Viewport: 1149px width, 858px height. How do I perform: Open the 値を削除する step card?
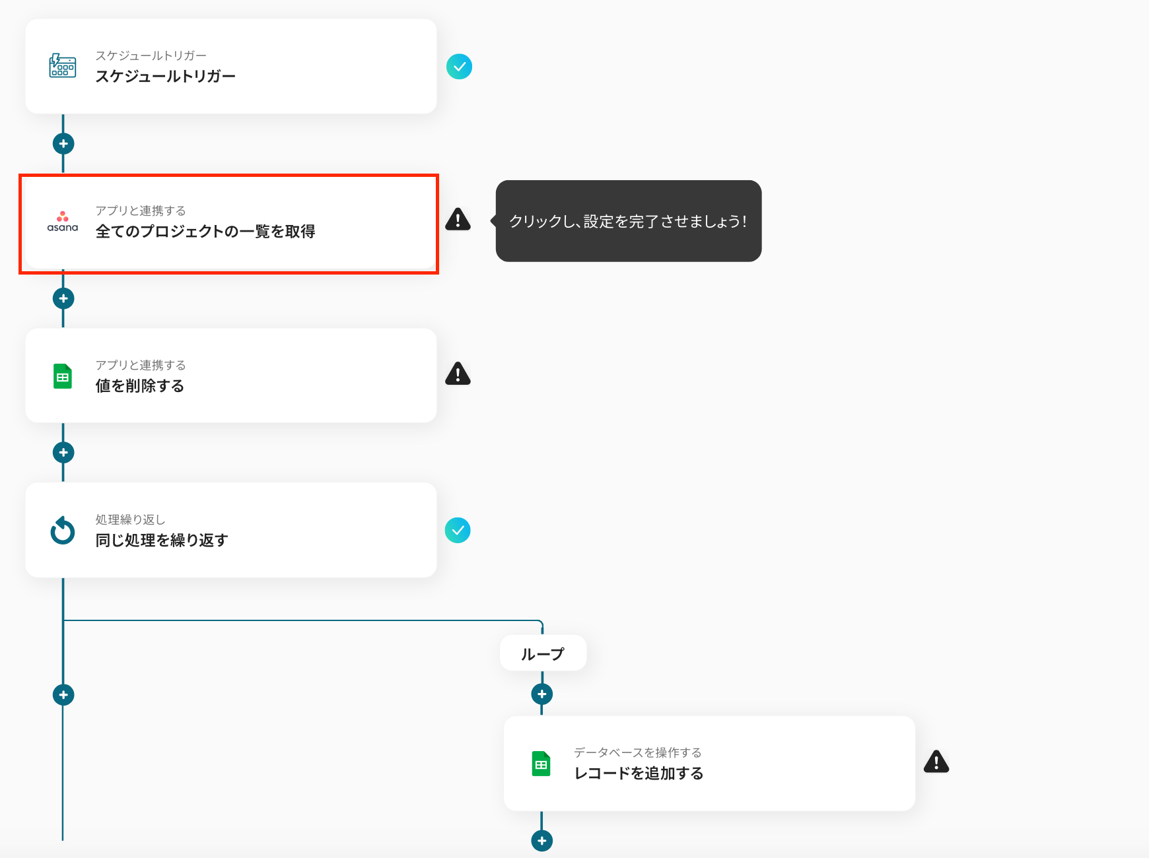coord(230,376)
